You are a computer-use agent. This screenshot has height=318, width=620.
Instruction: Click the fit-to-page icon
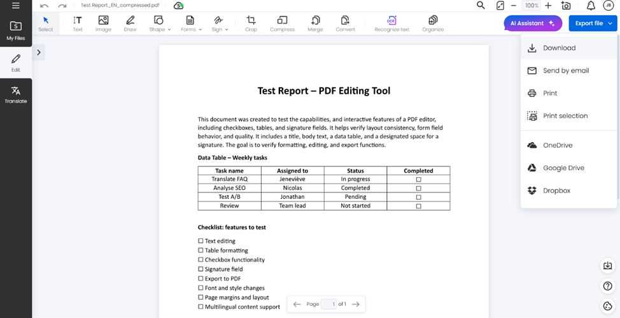tap(500, 6)
